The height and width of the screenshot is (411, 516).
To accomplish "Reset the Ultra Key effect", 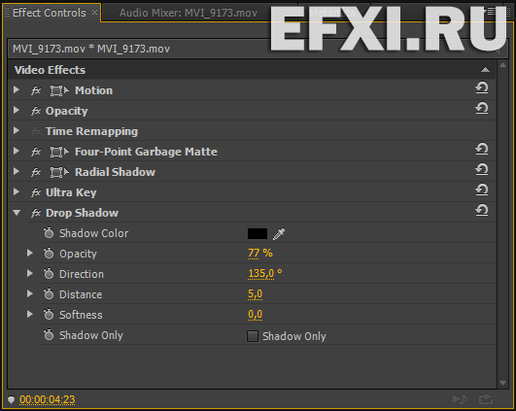I will point(482,190).
